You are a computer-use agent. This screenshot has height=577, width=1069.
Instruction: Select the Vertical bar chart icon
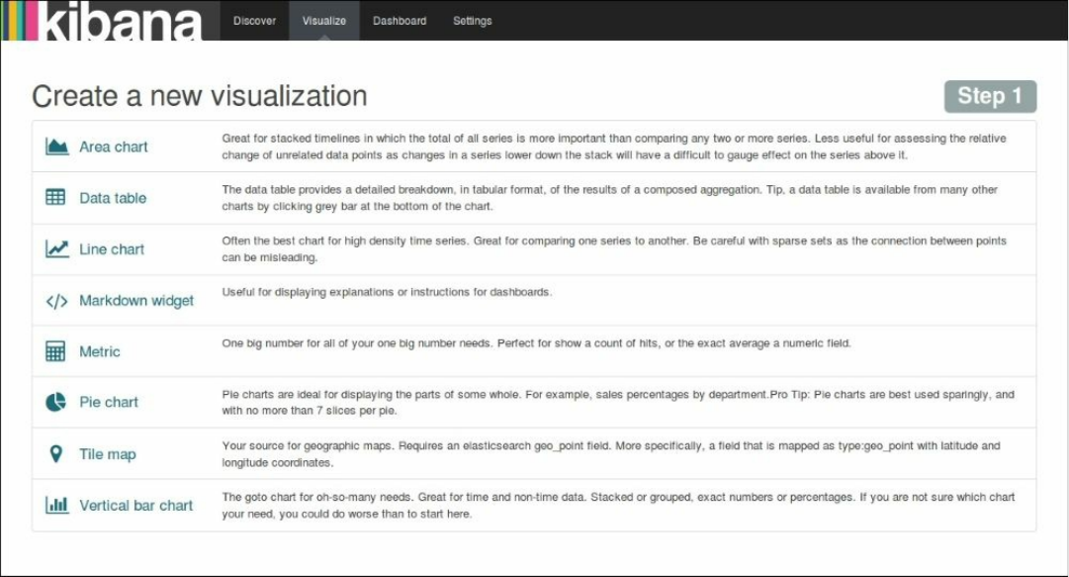[56, 505]
